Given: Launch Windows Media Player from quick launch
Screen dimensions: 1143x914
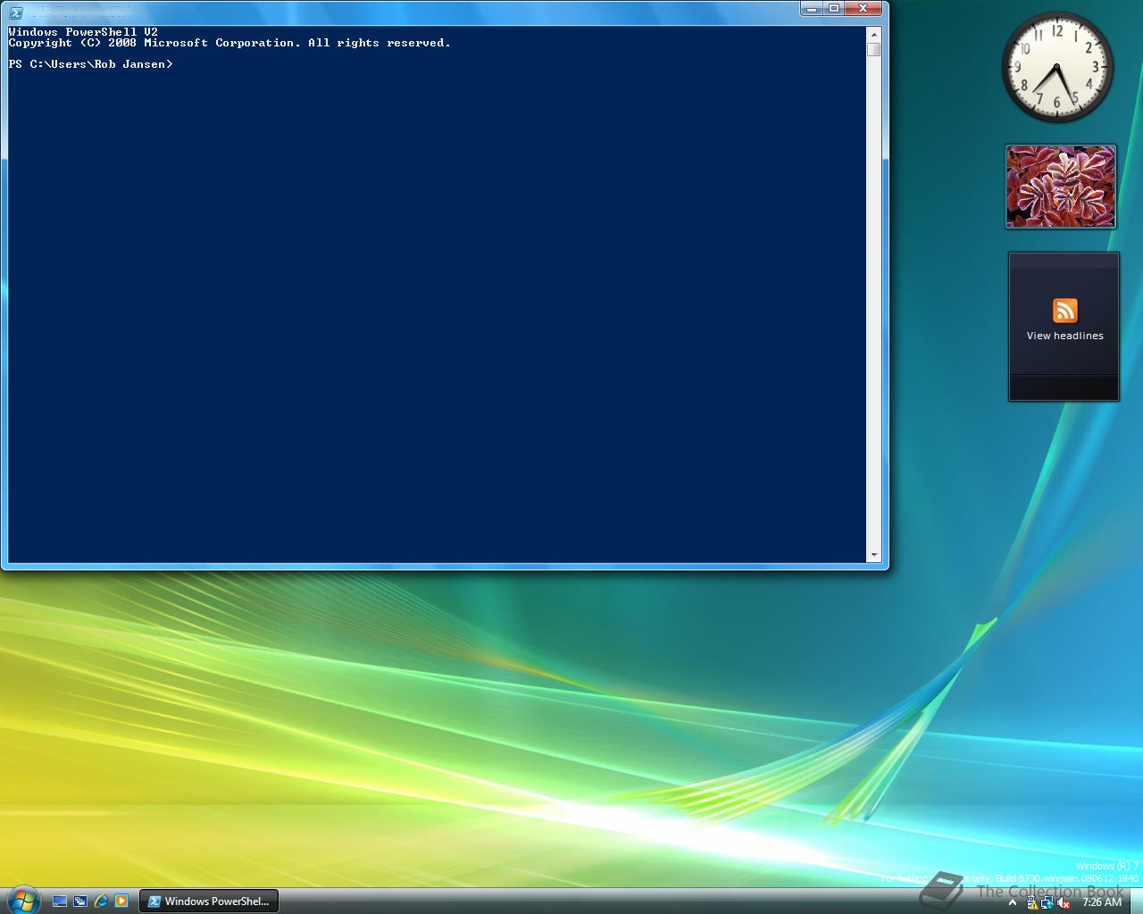Looking at the screenshot, I should point(121,902).
